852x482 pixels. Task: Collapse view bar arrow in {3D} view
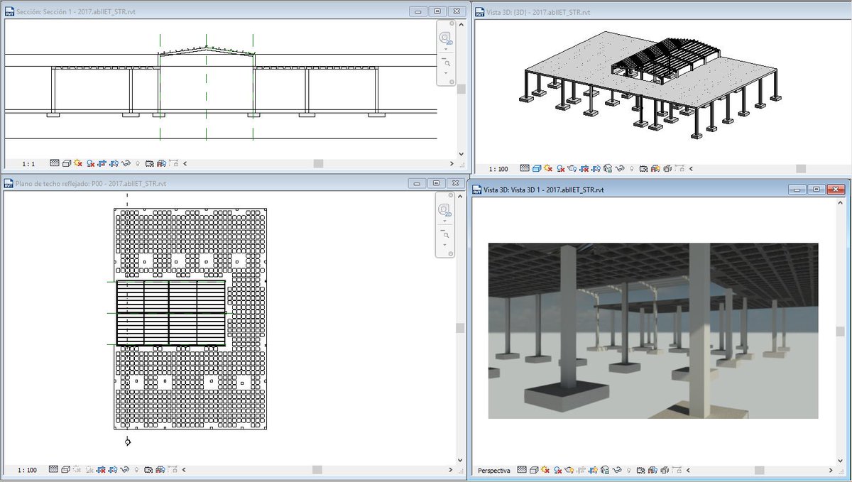pyautogui.click(x=691, y=169)
